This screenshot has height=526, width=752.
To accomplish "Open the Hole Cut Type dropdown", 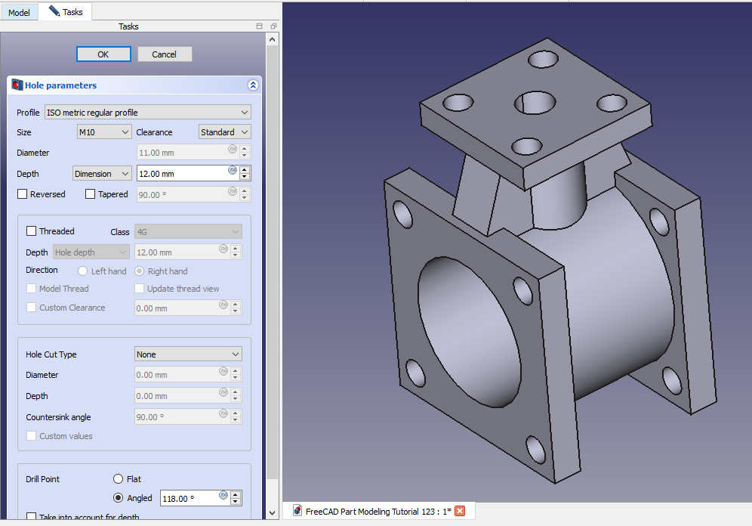I will coord(188,354).
